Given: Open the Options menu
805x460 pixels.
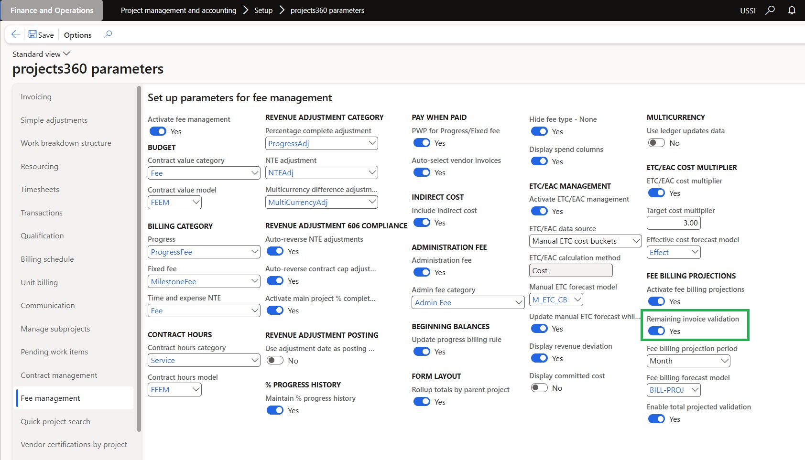Looking at the screenshot, I should click(78, 35).
